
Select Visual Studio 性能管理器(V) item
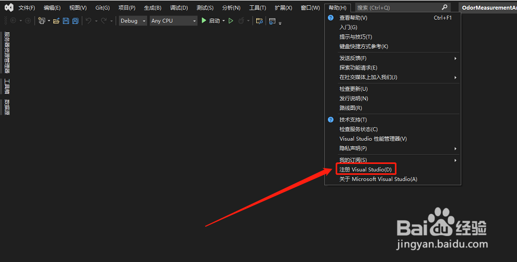point(393,139)
